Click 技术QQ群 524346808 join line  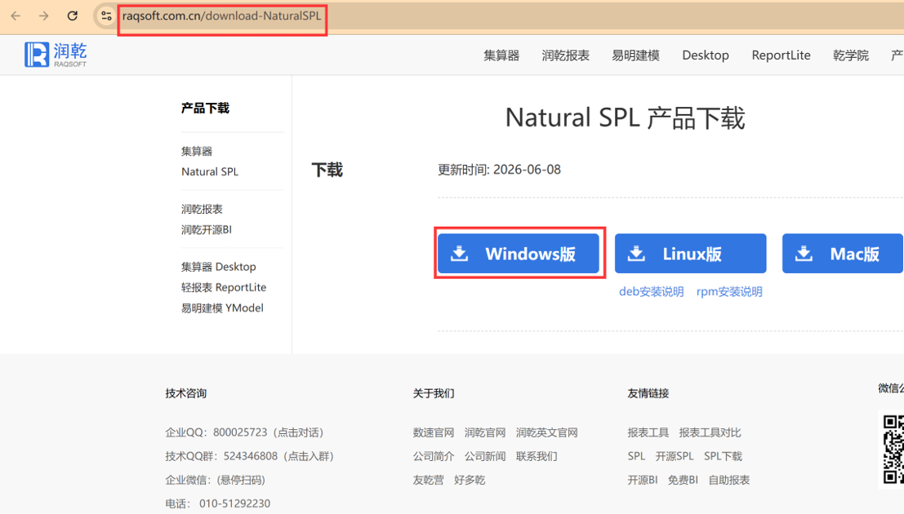[x=252, y=456]
